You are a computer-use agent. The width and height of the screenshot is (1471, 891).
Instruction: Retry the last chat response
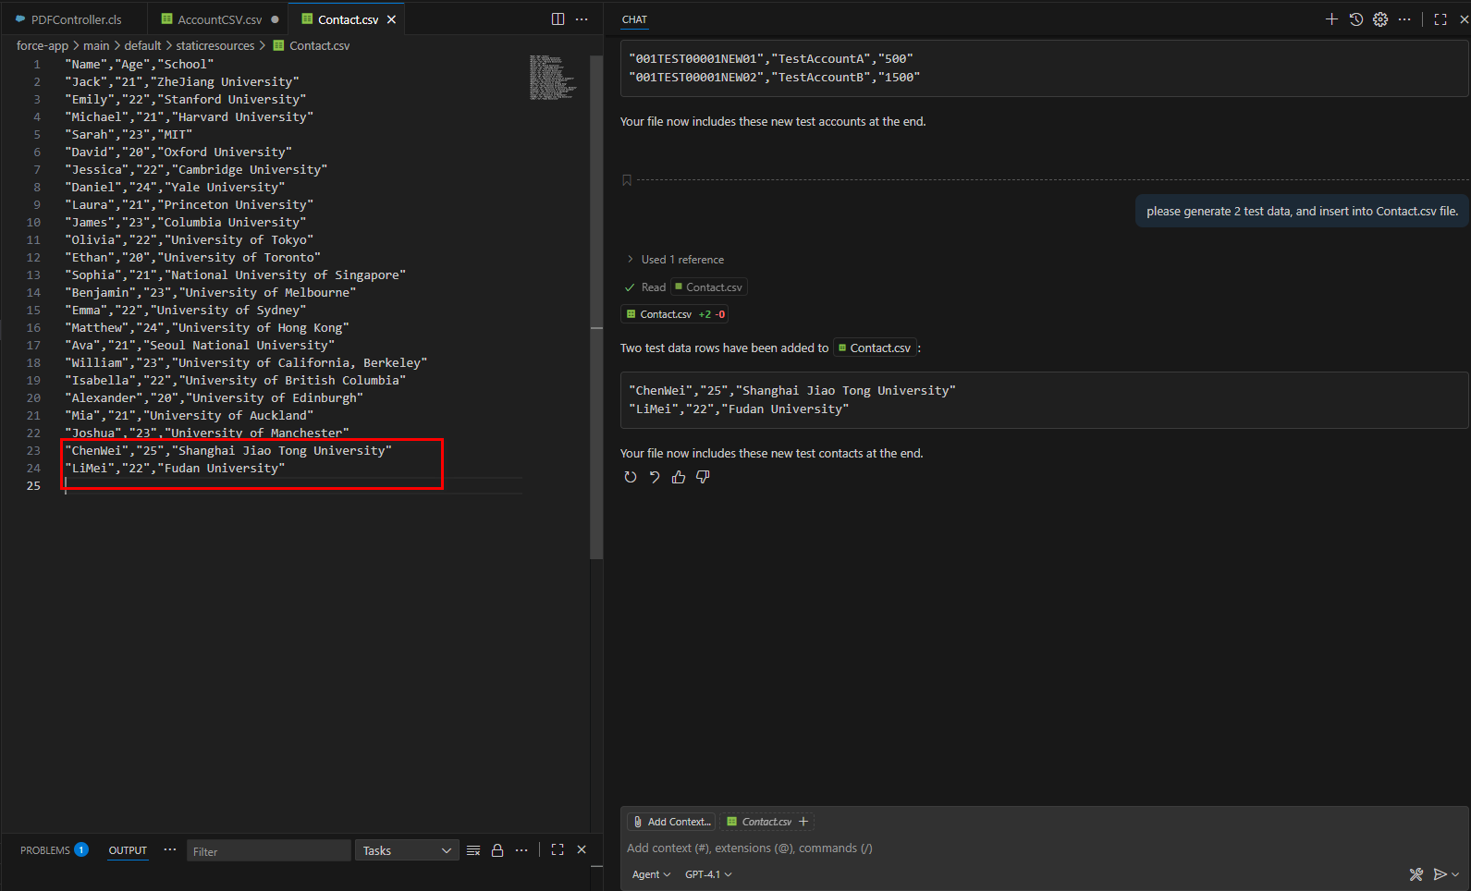631,477
